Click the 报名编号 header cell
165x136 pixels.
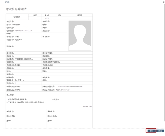pos(17,17)
